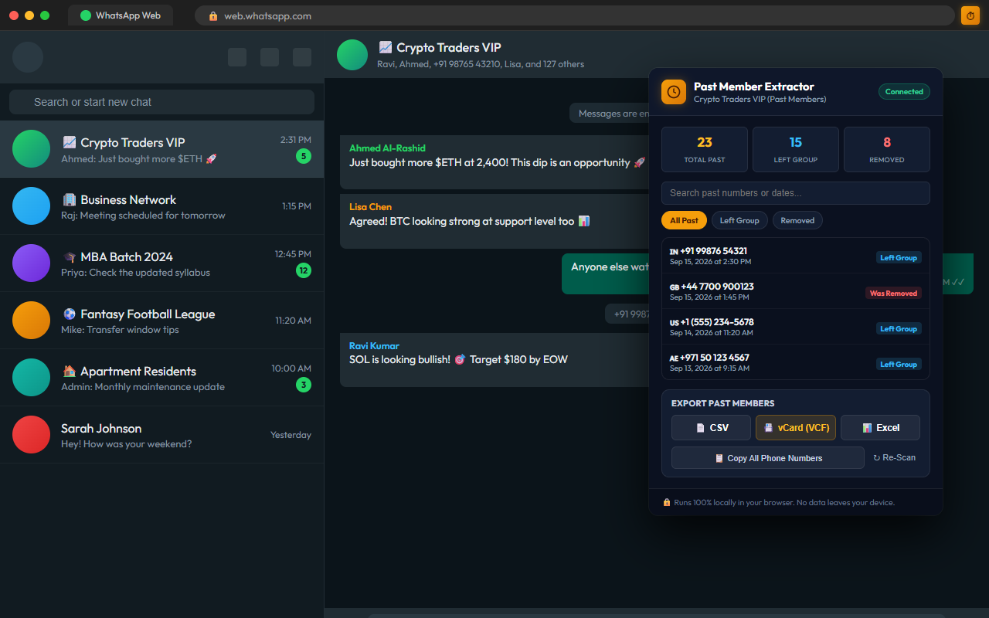Select past member +91 99876 54321
The height and width of the screenshot is (618, 989).
[796, 256]
